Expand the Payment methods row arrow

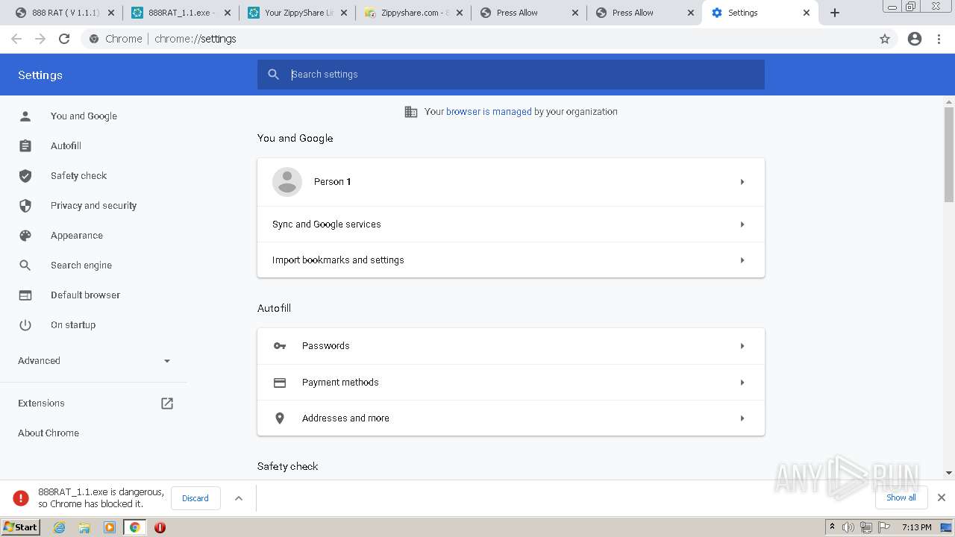pos(742,383)
